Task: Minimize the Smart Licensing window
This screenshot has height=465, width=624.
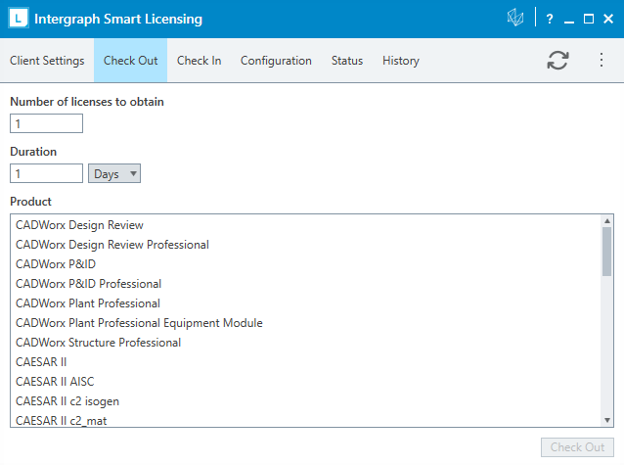Action: coord(570,19)
